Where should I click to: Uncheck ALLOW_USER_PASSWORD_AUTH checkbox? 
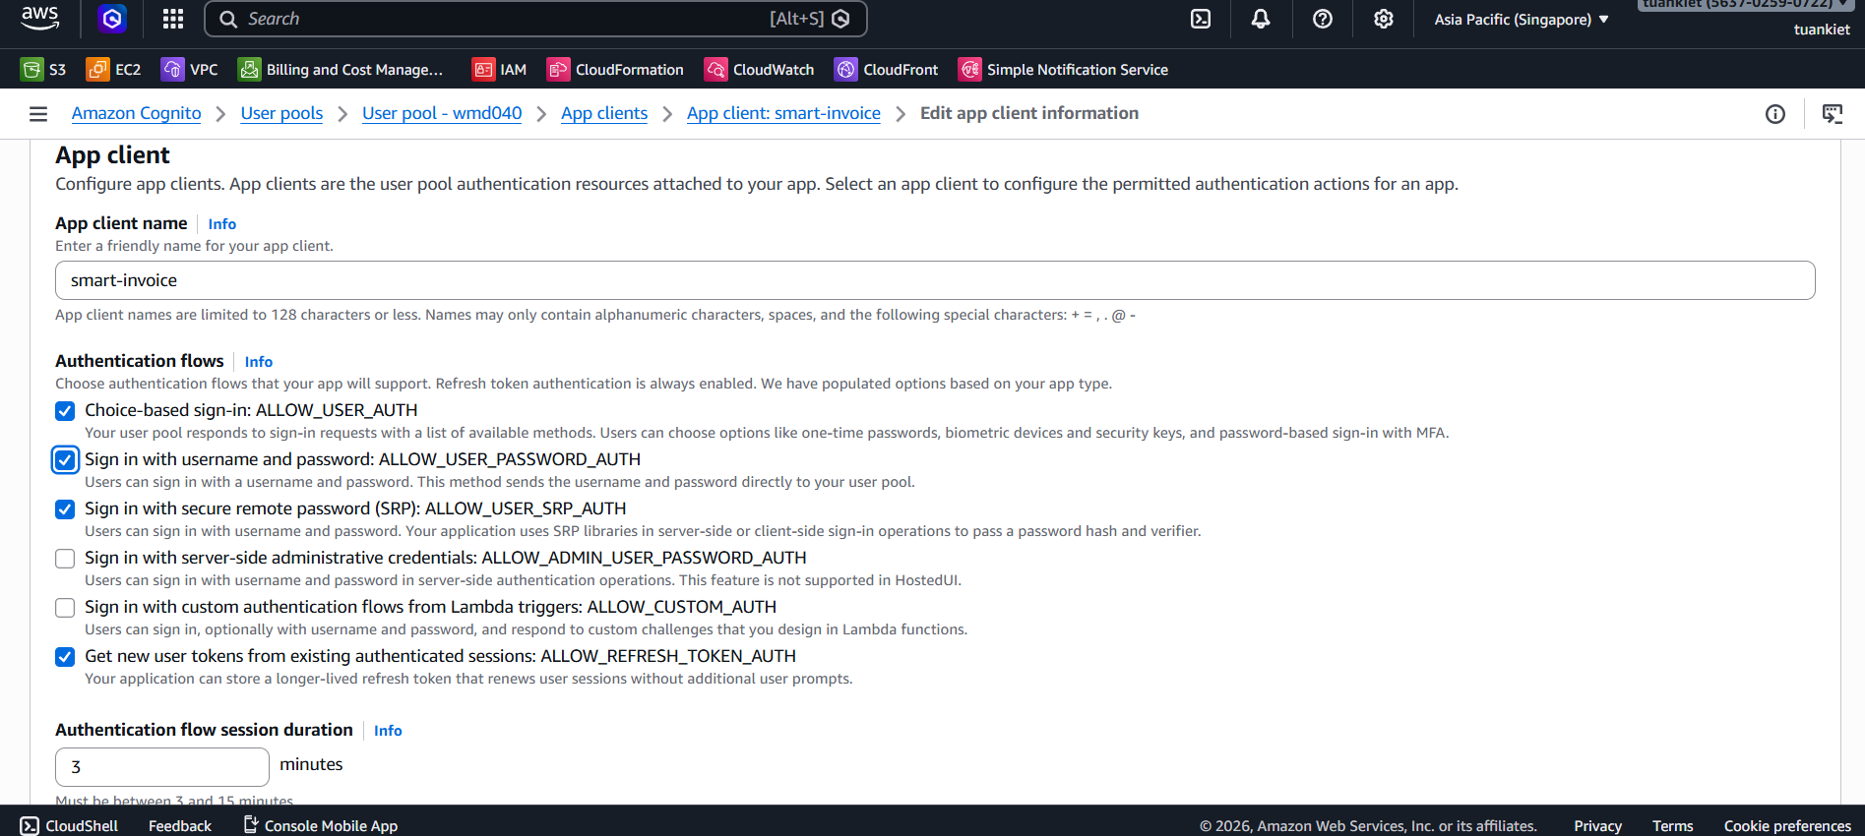coord(65,460)
